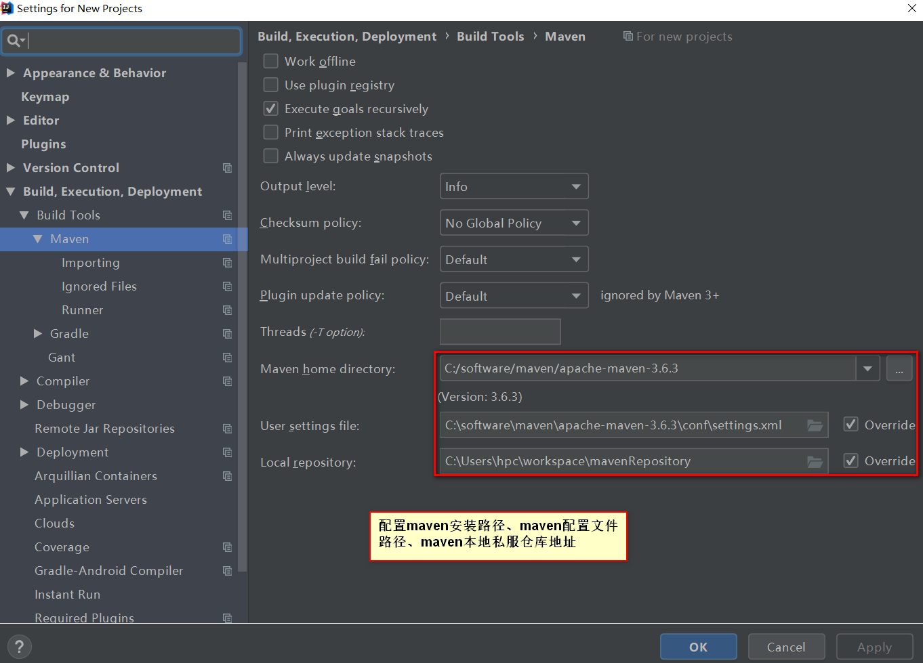The width and height of the screenshot is (923, 663).
Task: Click the project-level icon beside Ignored Files
Action: [x=227, y=286]
